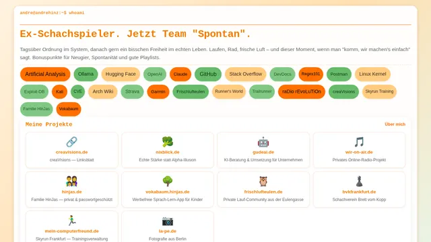Visit the mein-computerfreund.de link

[72, 231]
